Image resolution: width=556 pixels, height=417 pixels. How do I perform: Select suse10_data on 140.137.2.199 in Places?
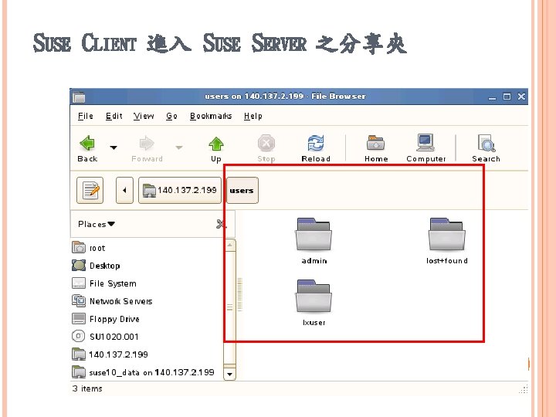[147, 372]
